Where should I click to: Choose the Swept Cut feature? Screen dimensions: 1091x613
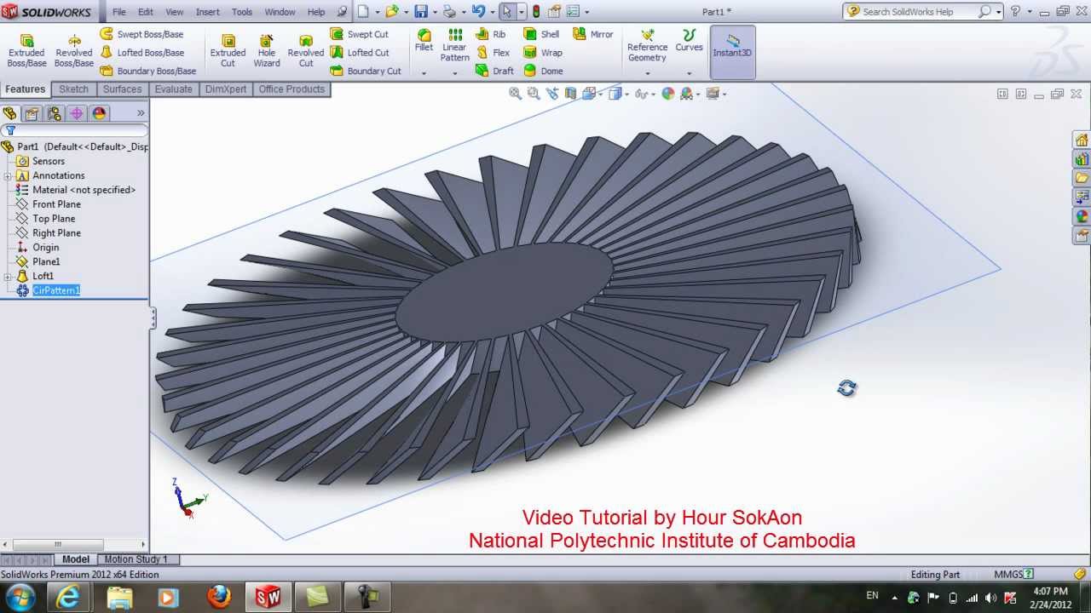tap(359, 34)
